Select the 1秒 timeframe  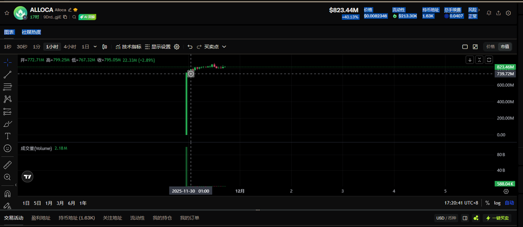(8, 47)
